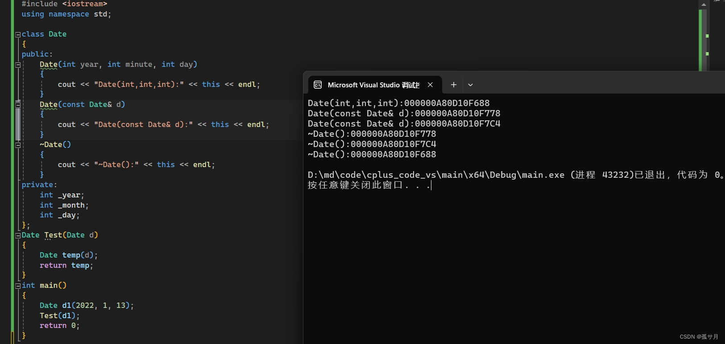725x344 pixels.
Task: Click console output "~Date():000000A80D10F778"
Action: (372, 134)
